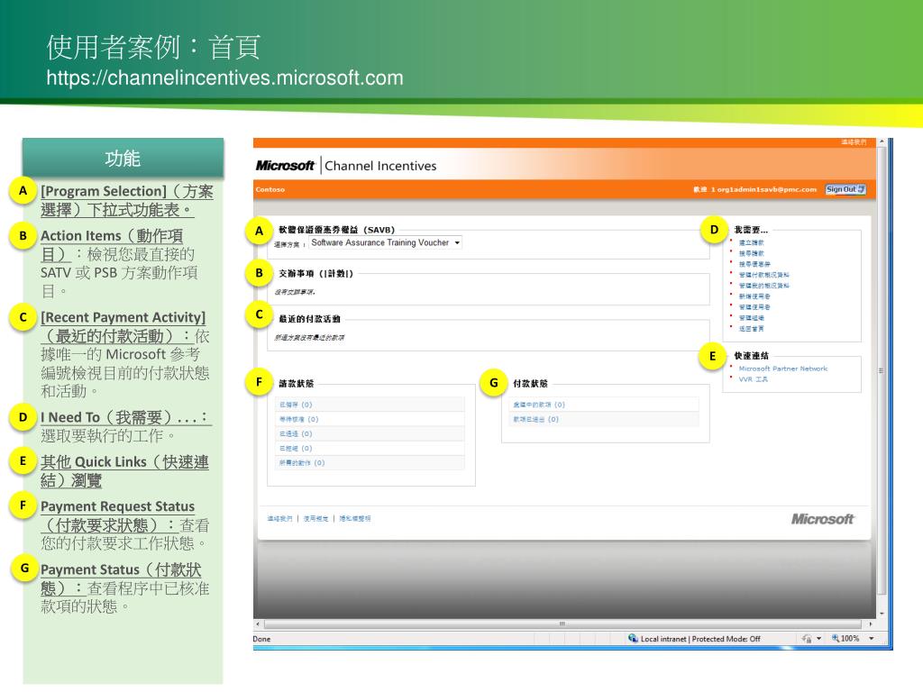Click the Sign Out button

coord(845,189)
